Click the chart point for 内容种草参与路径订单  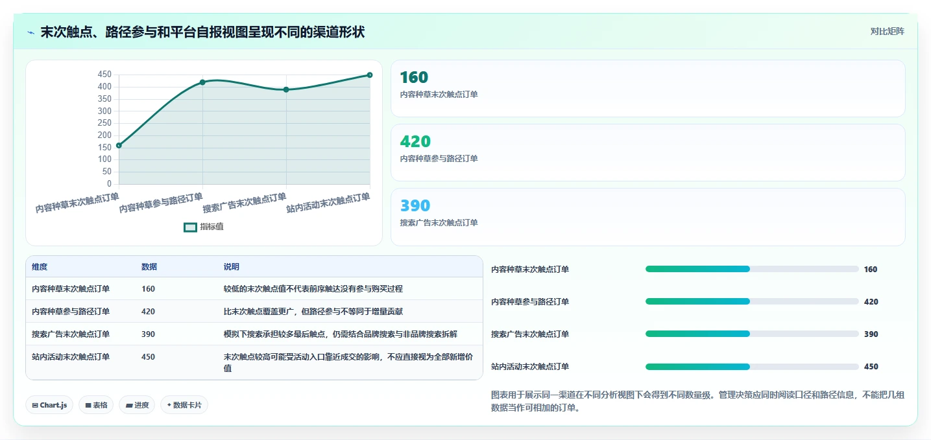(202, 82)
